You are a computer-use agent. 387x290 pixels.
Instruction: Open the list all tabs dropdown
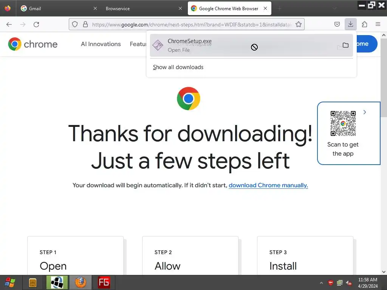tap(335, 9)
